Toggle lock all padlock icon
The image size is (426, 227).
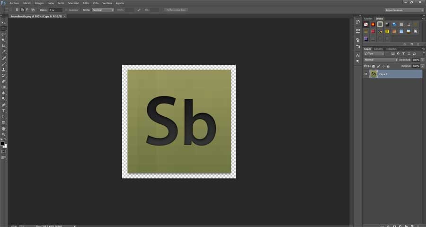coord(388,66)
